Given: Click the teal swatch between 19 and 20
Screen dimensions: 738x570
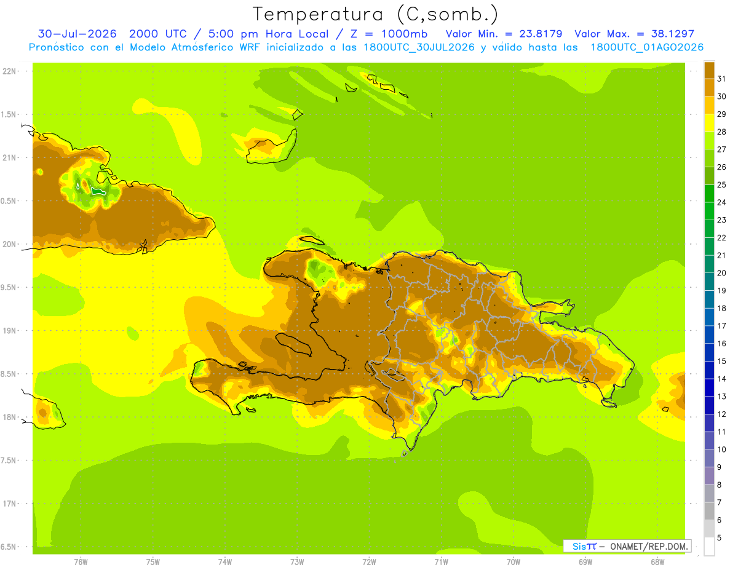Looking at the screenshot, I should click(x=709, y=282).
